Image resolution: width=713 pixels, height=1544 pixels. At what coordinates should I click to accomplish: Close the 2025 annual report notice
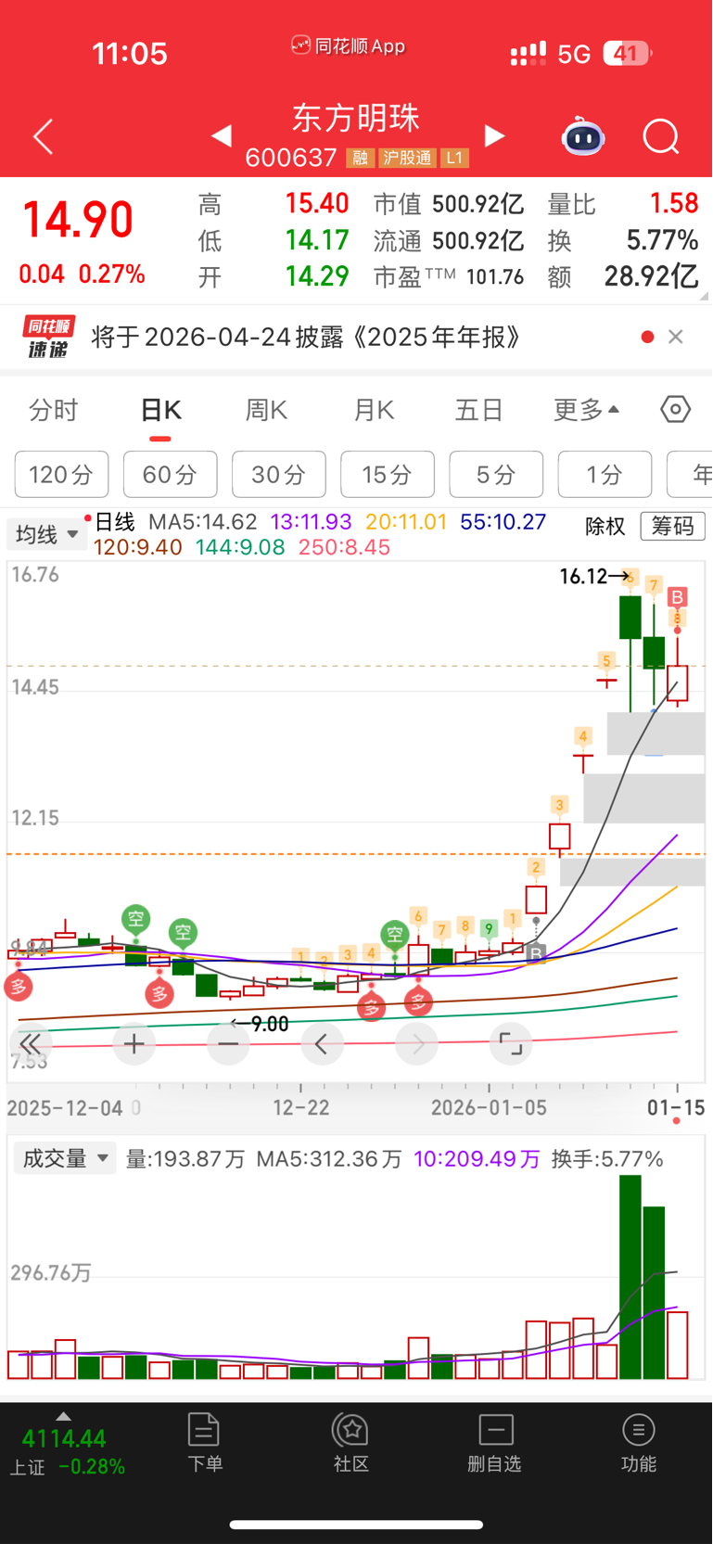[x=676, y=337]
